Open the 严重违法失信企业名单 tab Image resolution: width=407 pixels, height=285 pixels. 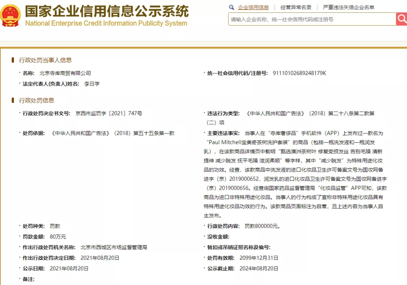pos(349,7)
